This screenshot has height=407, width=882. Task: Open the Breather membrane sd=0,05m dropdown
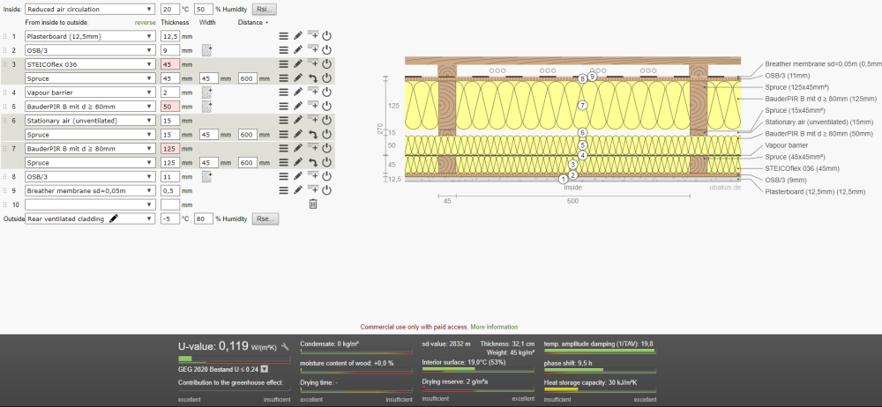click(90, 190)
